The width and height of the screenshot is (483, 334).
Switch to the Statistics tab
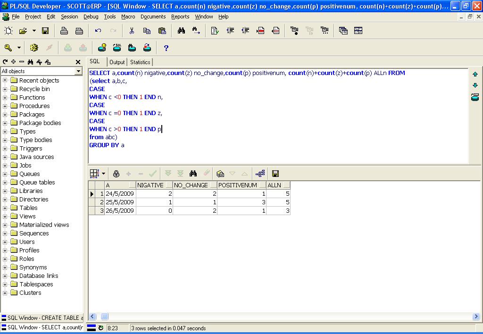click(140, 62)
